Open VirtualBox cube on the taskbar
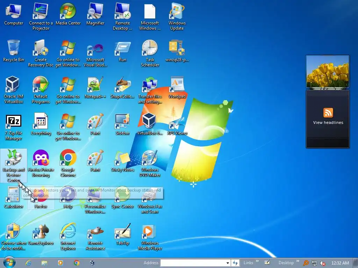The image size is (358, 268). pos(92,263)
